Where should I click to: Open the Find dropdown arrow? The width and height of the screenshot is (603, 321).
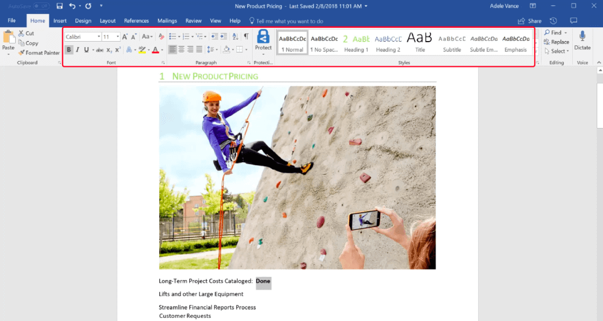pyautogui.click(x=566, y=33)
